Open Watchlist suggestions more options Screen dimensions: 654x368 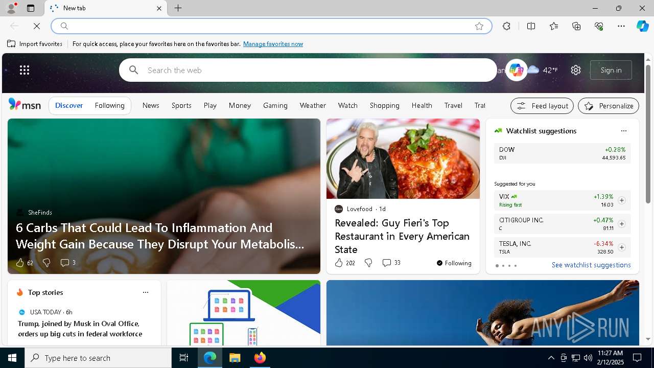[x=623, y=131]
